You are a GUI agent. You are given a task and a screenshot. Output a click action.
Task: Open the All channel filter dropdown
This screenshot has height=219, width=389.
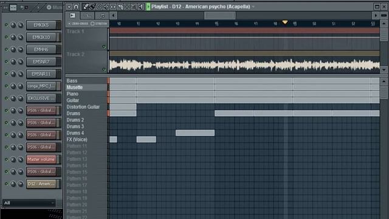pyautogui.click(x=29, y=203)
